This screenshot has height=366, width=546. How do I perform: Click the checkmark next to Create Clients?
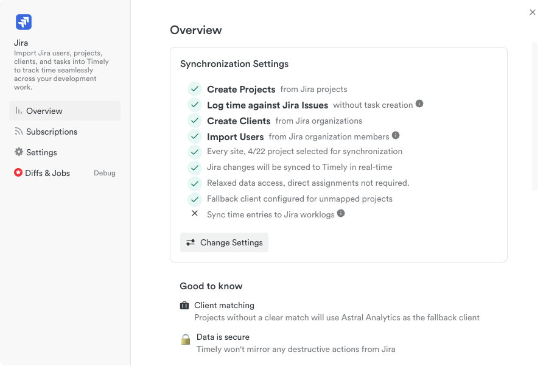[x=195, y=121]
